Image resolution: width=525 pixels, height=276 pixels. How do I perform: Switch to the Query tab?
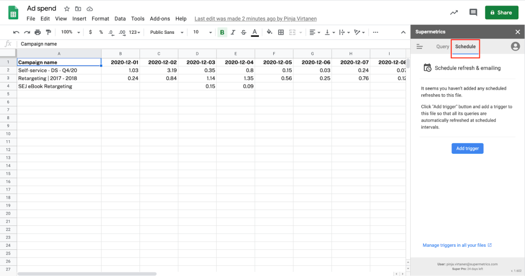(442, 47)
